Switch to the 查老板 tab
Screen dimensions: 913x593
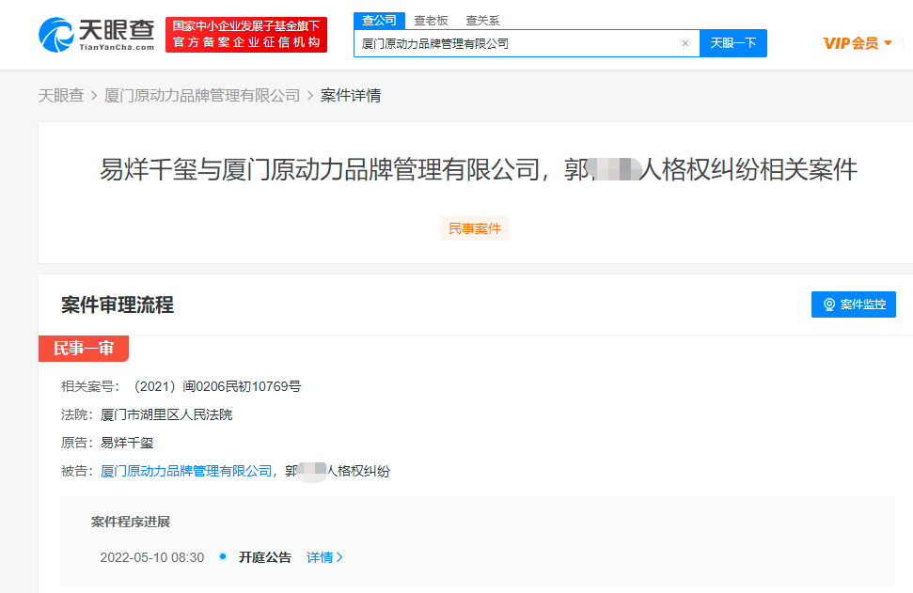point(431,21)
